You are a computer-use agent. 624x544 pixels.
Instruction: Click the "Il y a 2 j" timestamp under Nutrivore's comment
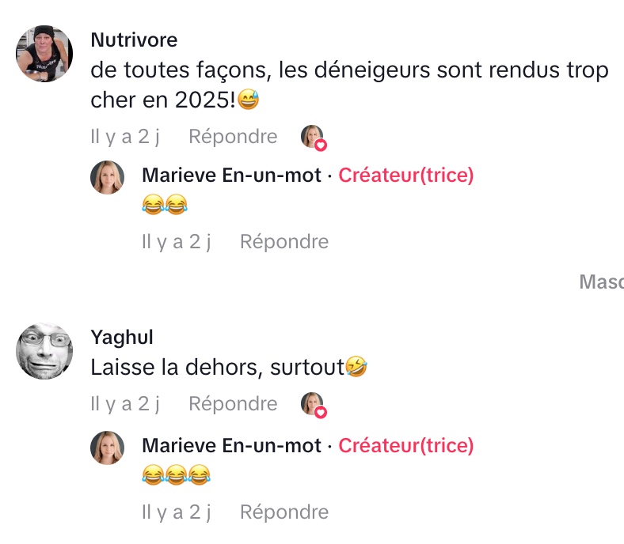click(x=125, y=137)
